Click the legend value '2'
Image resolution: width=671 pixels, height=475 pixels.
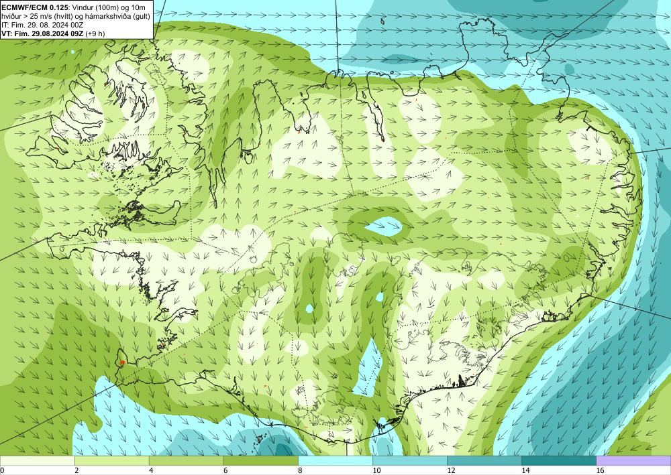pyautogui.click(x=76, y=470)
